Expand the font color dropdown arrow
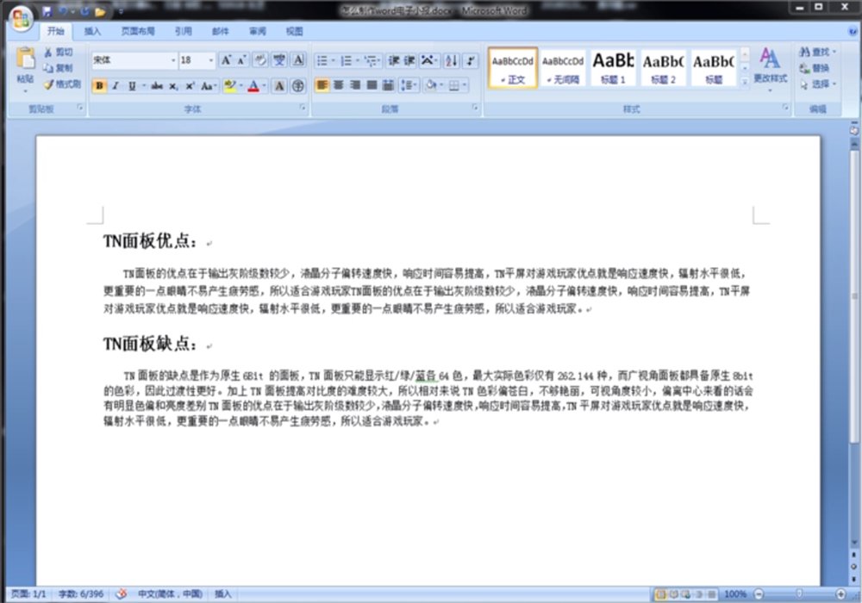Screen dimensions: 862x603 point(265,86)
